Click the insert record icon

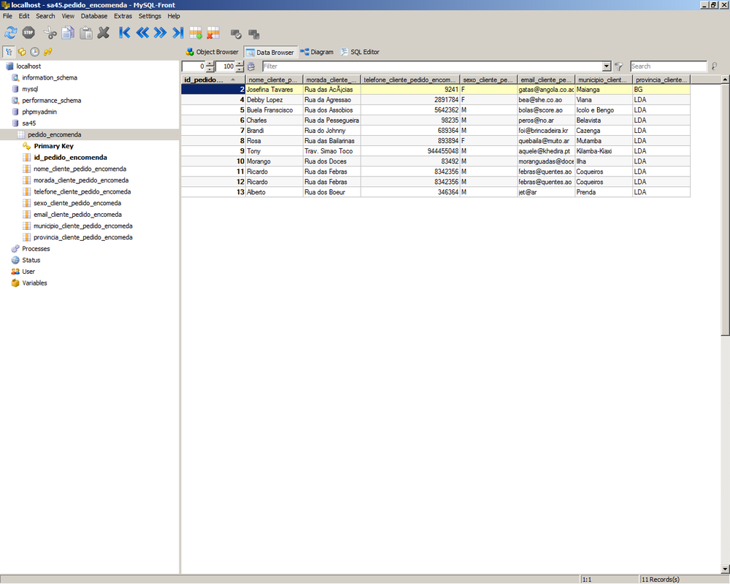pos(196,32)
